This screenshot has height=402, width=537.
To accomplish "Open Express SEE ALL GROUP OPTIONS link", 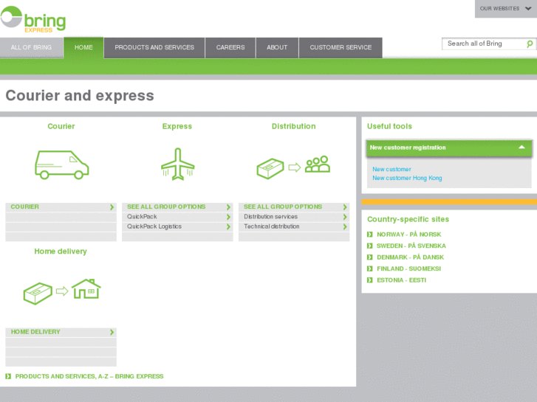I will click(166, 207).
